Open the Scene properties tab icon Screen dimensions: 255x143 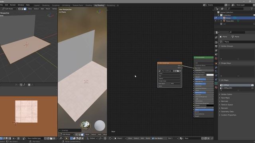click(x=216, y=54)
